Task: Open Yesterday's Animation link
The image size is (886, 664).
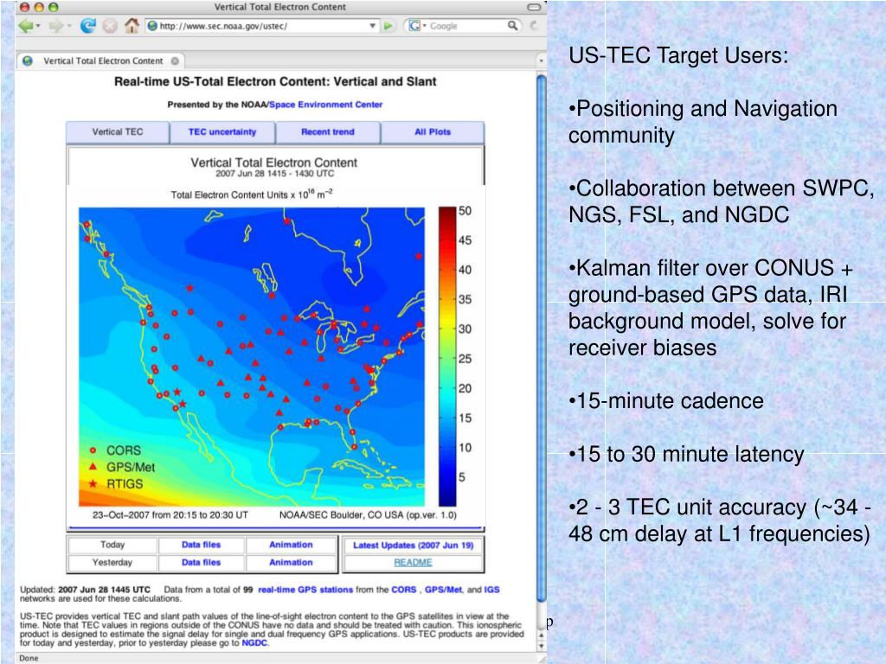Action: (291, 562)
